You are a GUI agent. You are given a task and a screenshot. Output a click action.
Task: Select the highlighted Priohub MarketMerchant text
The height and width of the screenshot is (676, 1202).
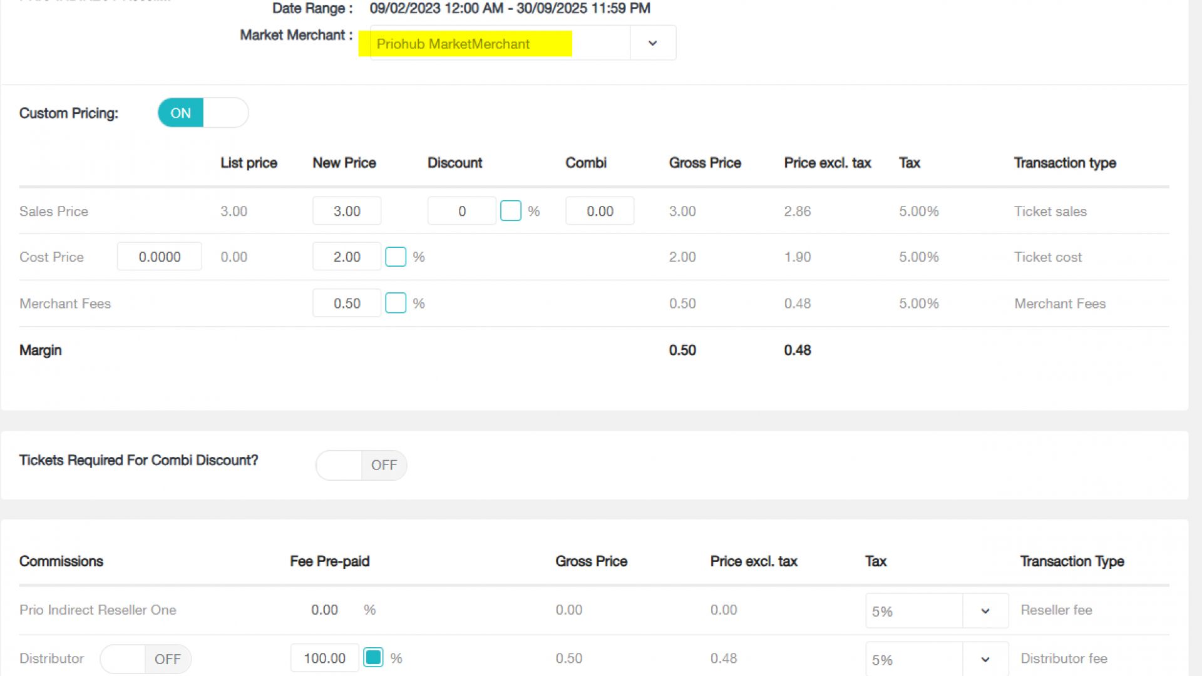pyautogui.click(x=453, y=44)
